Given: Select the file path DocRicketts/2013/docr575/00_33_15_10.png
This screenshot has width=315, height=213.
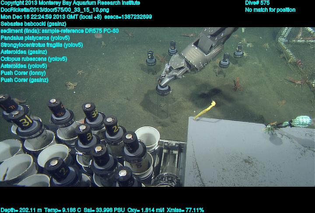Looking at the screenshot, I should pos(55,10).
